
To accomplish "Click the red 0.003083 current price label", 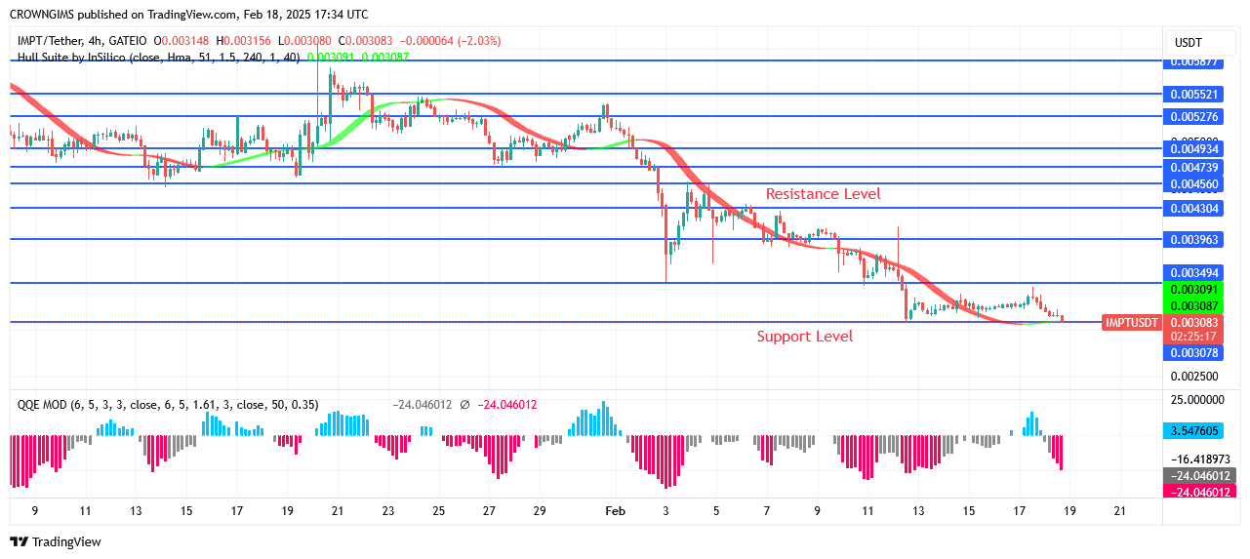I will click(1195, 322).
